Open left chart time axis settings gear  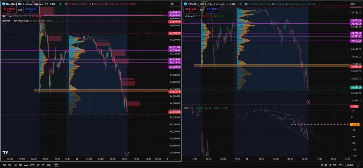[x=175, y=159]
